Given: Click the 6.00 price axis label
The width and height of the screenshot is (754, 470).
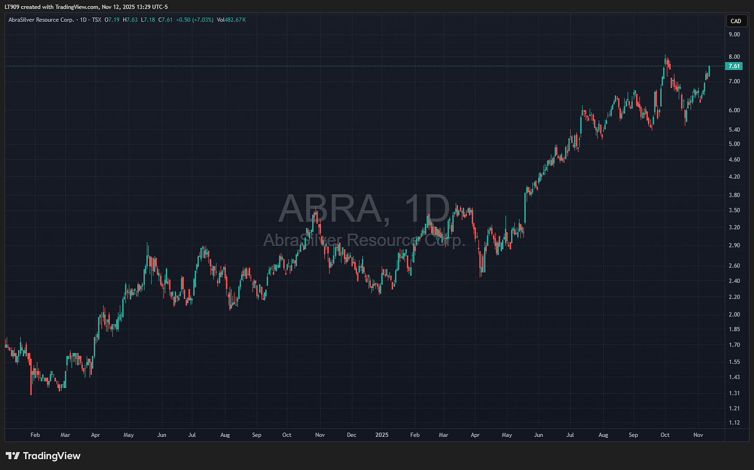Looking at the screenshot, I should pyautogui.click(x=734, y=110).
